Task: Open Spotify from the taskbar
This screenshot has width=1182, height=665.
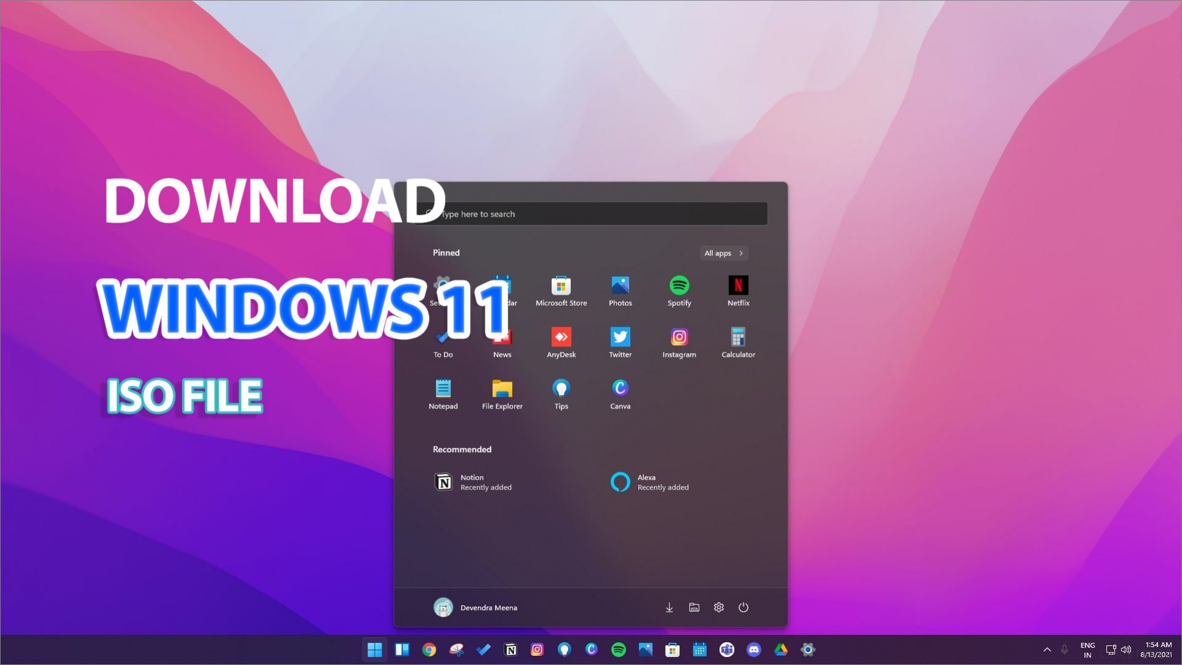Action: 618,650
